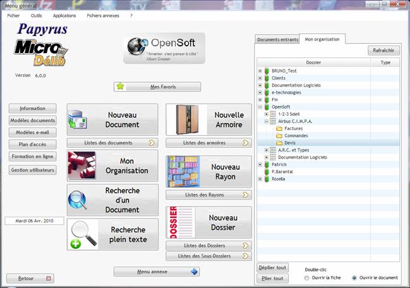Launch Recherche plein texte search icon

83,235
